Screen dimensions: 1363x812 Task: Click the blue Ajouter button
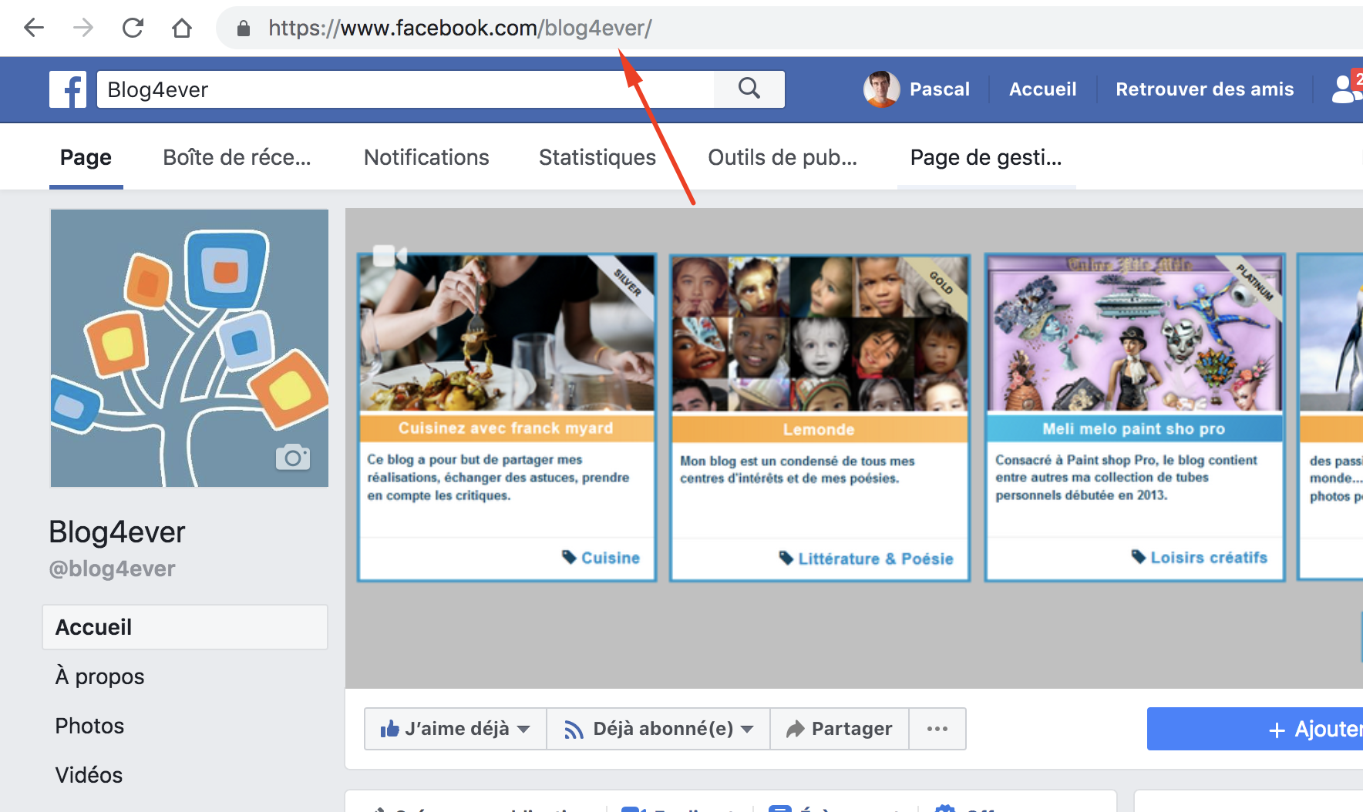[1255, 729]
